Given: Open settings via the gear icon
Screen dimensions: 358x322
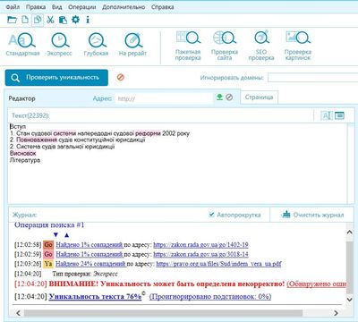Looking at the screenshot, I should click(76, 20).
